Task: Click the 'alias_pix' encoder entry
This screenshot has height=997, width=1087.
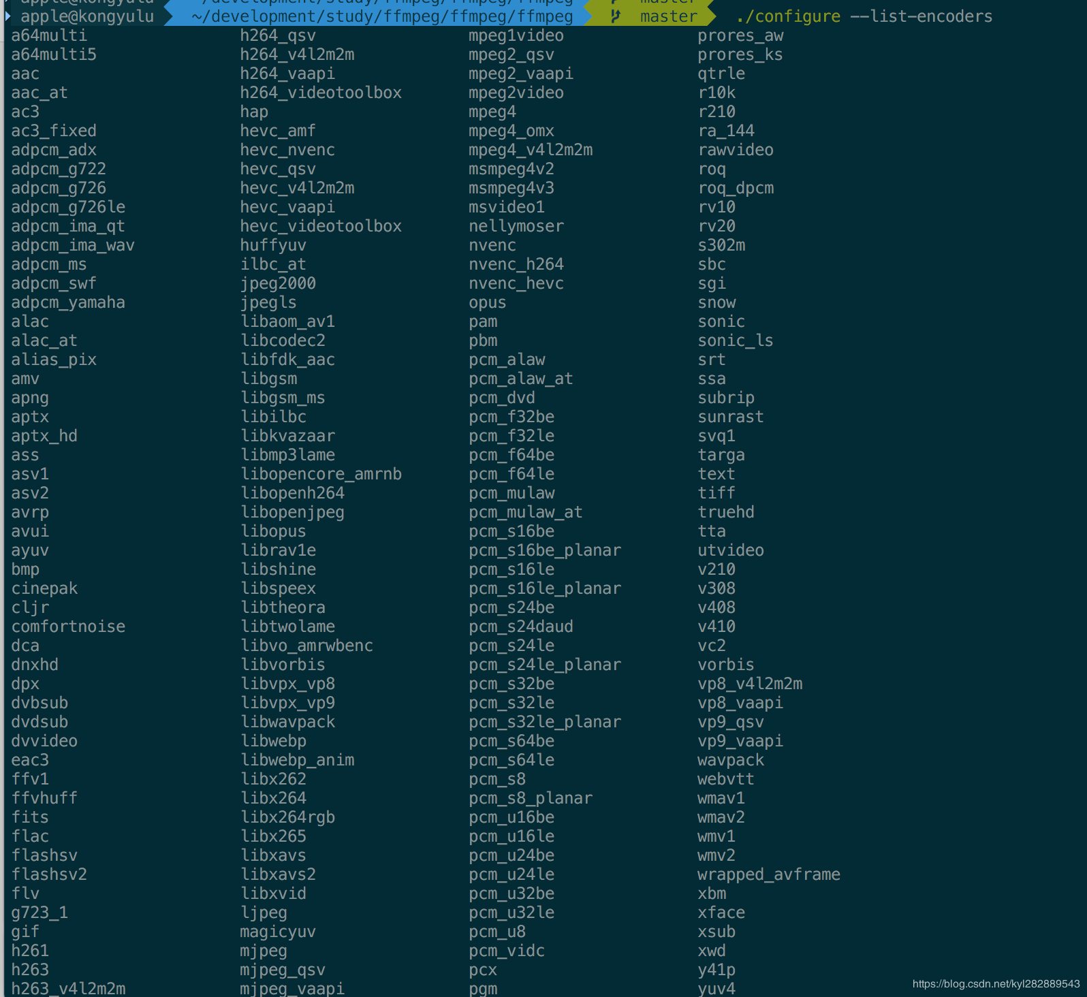Action: point(54,360)
